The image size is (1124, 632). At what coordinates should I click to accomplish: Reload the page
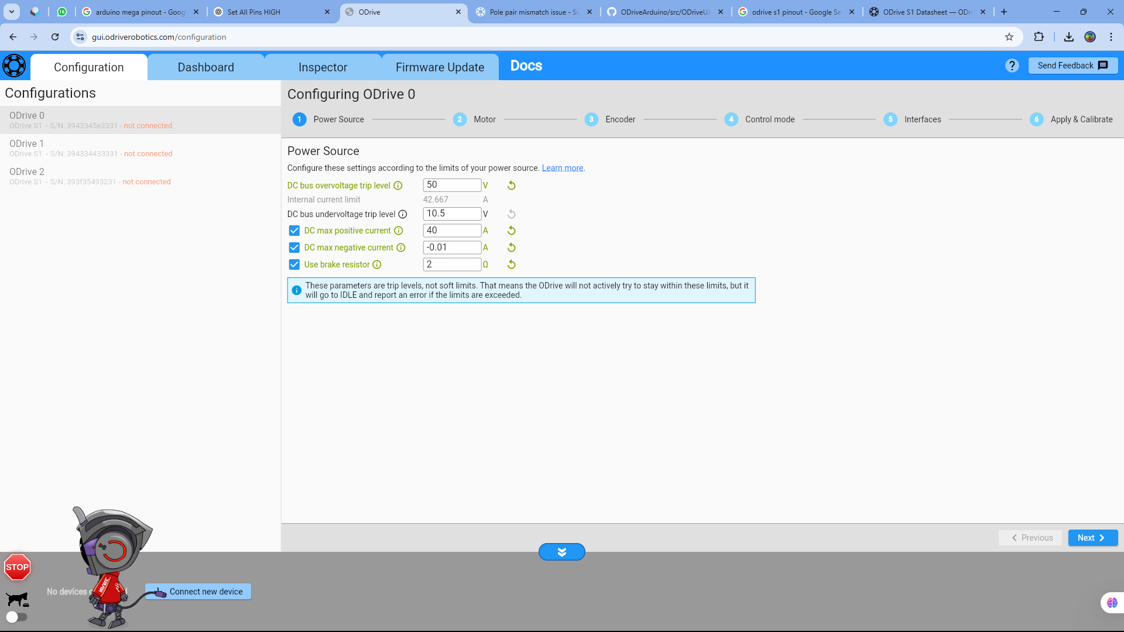click(x=55, y=37)
